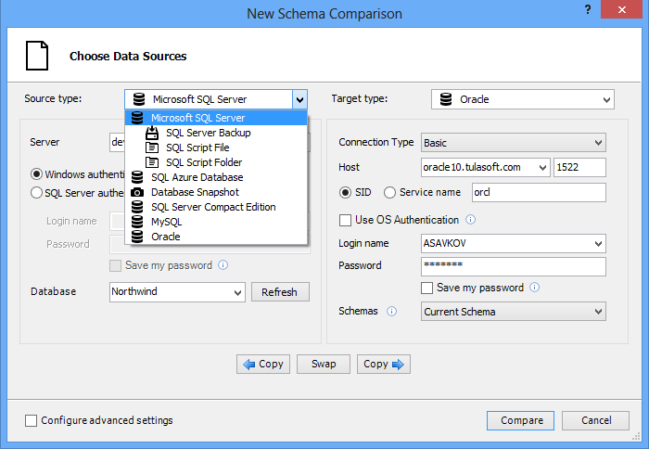The width and height of the screenshot is (649, 449).
Task: Click info icon next to Schemas label
Action: click(391, 311)
